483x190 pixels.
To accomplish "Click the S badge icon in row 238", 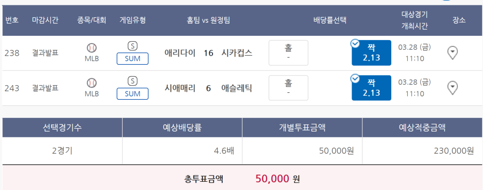I will coord(132,46).
